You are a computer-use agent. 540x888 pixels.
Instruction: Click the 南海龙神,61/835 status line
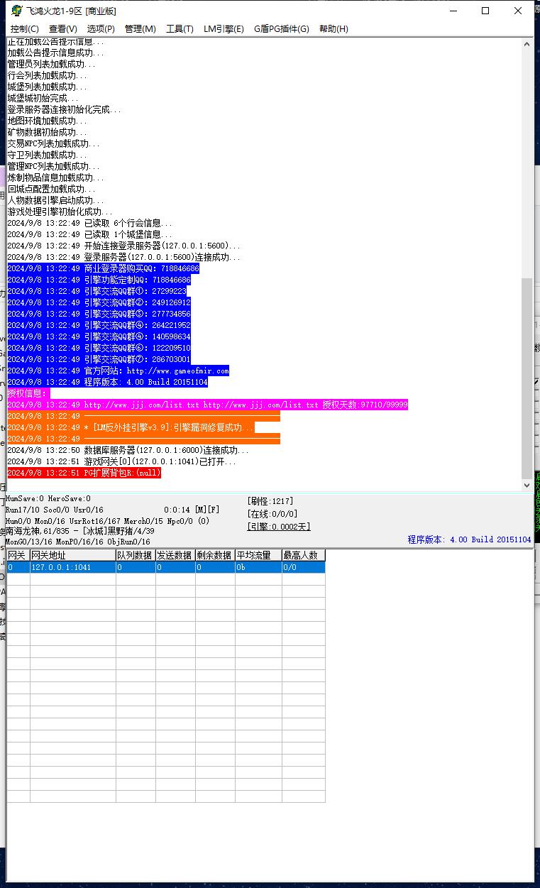(x=80, y=531)
